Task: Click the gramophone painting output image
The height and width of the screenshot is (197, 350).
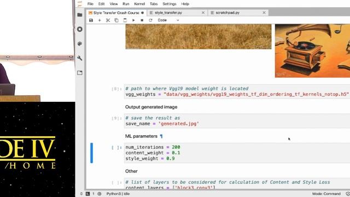Action: pyautogui.click(x=312, y=51)
